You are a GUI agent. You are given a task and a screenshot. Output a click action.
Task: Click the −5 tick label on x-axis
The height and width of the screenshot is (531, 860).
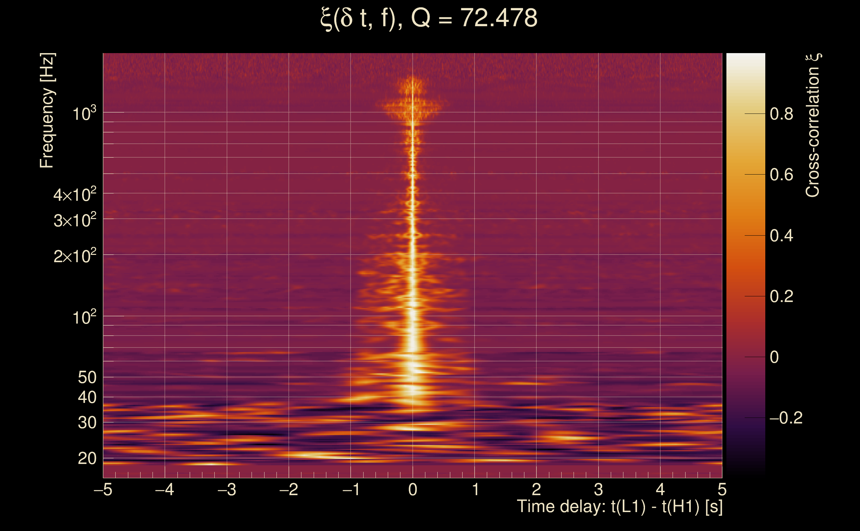point(103,490)
